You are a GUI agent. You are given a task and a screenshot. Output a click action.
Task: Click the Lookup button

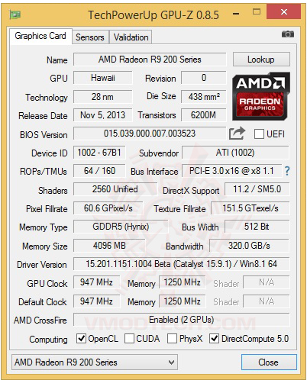coord(261,60)
